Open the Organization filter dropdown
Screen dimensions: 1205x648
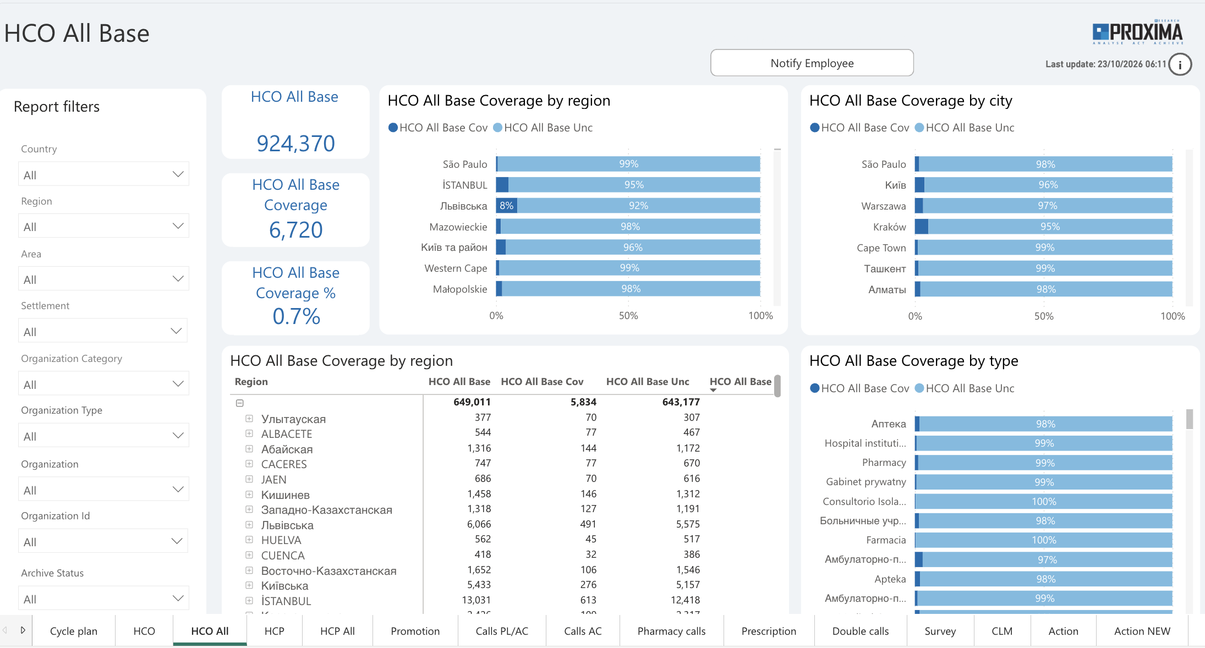(x=103, y=490)
